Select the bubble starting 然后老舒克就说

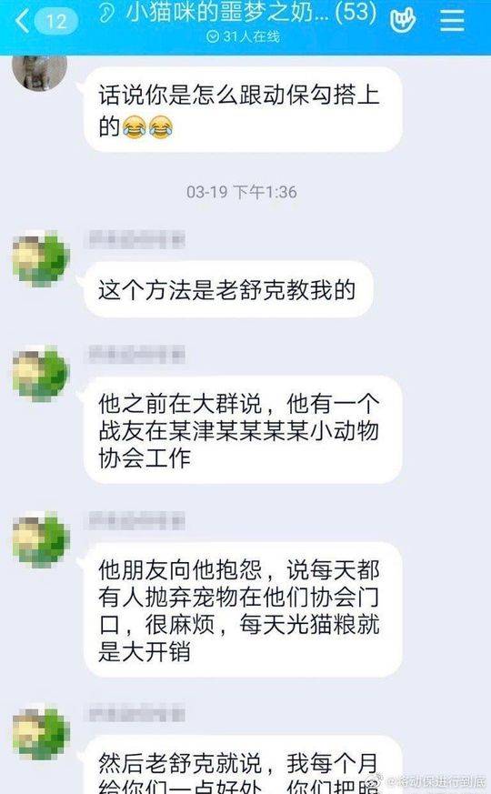point(243,765)
